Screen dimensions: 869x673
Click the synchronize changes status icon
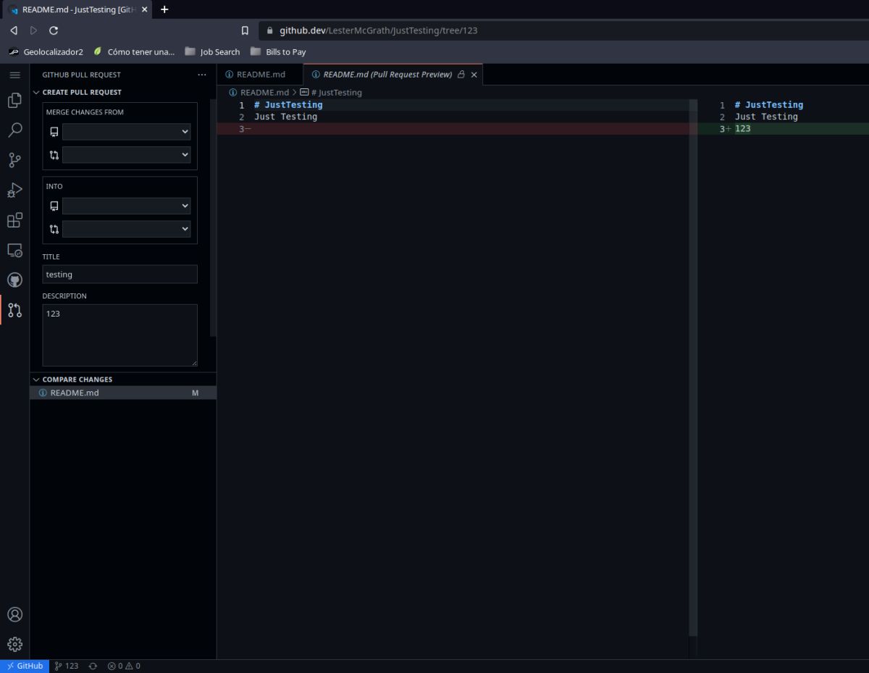click(x=93, y=666)
